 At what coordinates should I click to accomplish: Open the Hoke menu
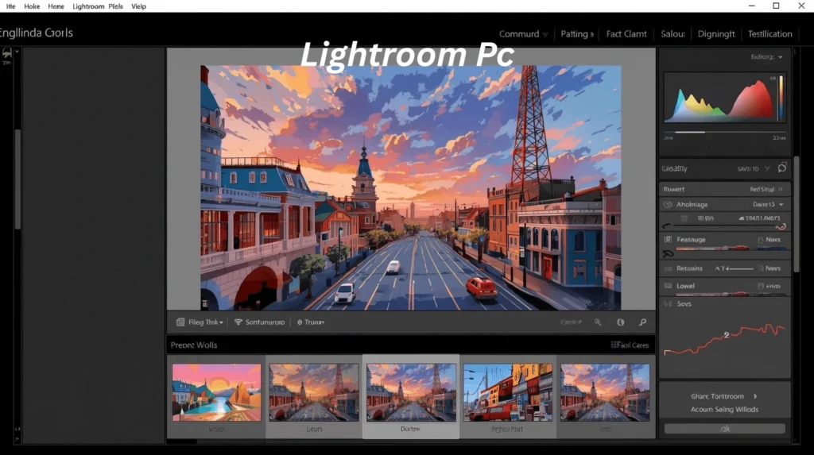click(32, 6)
